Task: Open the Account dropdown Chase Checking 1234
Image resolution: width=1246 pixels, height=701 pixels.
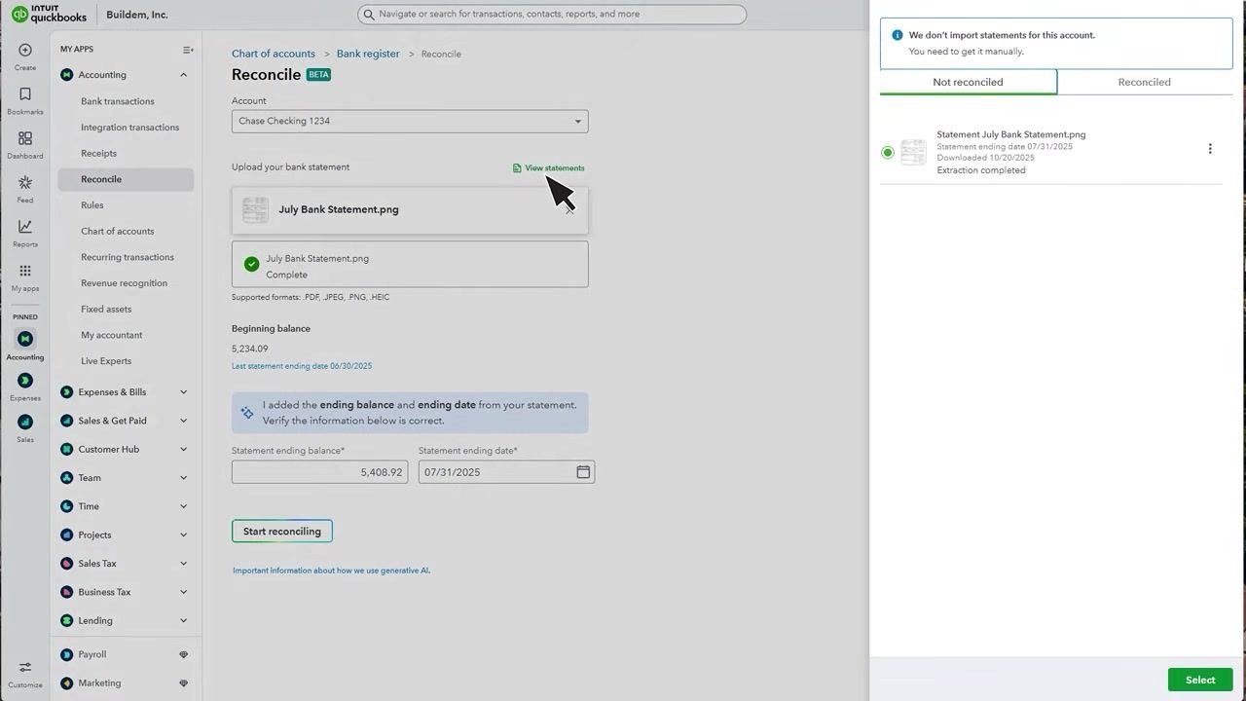Action: click(410, 122)
